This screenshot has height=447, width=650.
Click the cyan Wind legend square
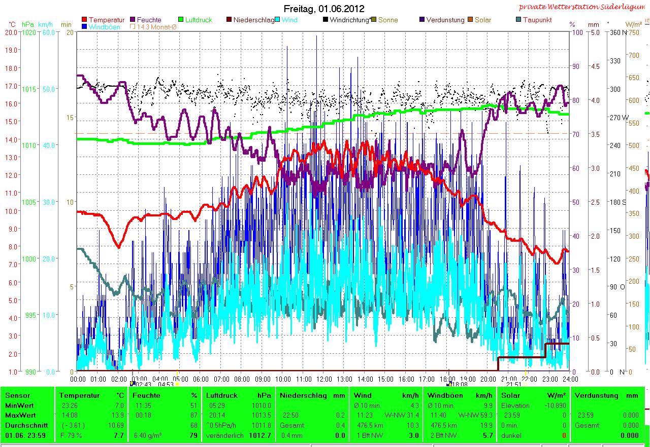coord(278,20)
